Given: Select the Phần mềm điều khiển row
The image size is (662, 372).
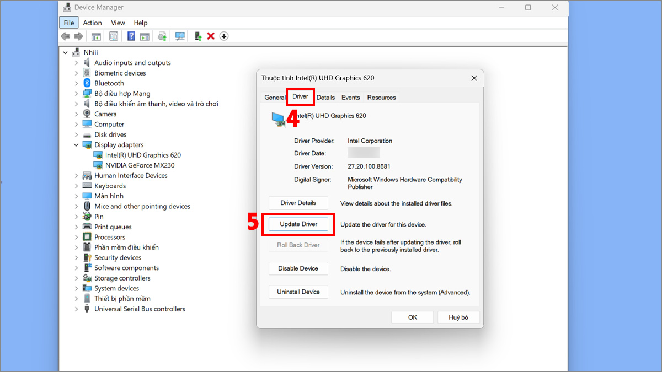Looking at the screenshot, I should 126,247.
